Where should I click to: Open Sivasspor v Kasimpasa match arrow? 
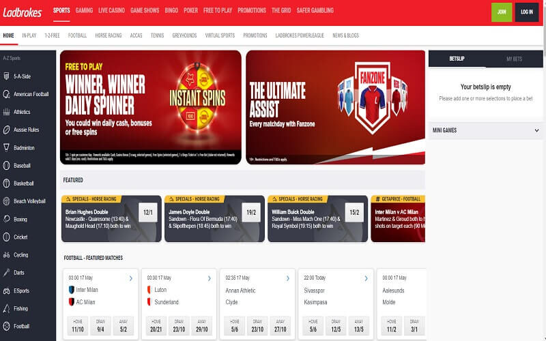pos(367,278)
